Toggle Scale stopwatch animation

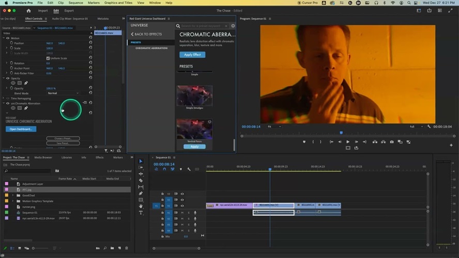tap(11, 48)
